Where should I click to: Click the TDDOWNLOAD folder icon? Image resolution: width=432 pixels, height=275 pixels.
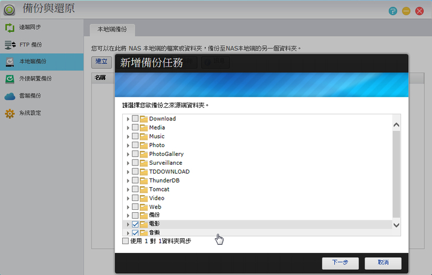(144, 172)
